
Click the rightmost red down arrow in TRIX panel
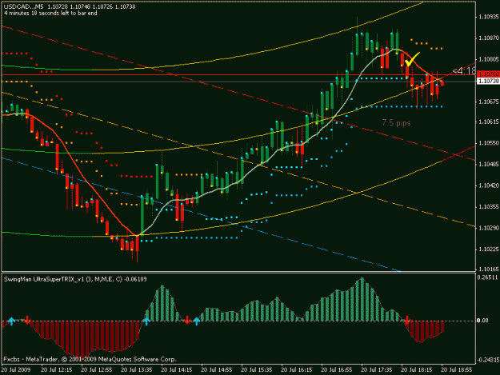(x=407, y=320)
